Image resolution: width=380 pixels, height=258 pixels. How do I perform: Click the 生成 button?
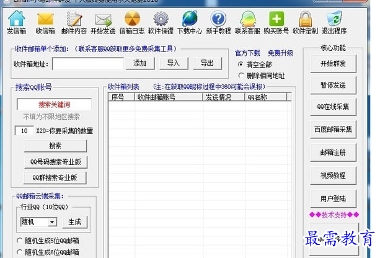(x=74, y=222)
